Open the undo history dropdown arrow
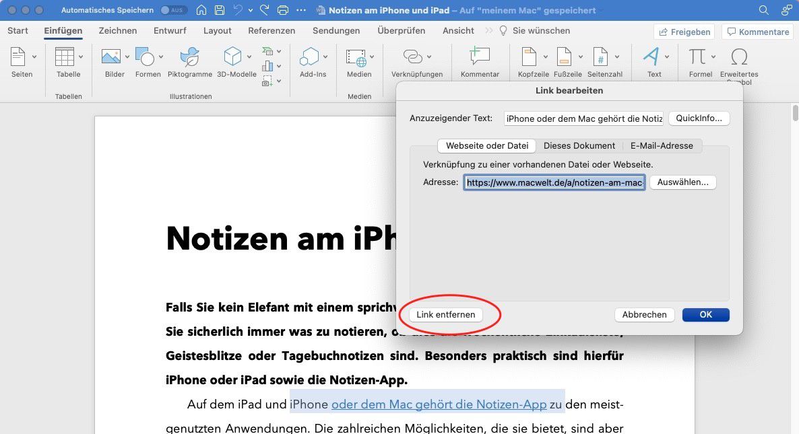 tap(250, 10)
